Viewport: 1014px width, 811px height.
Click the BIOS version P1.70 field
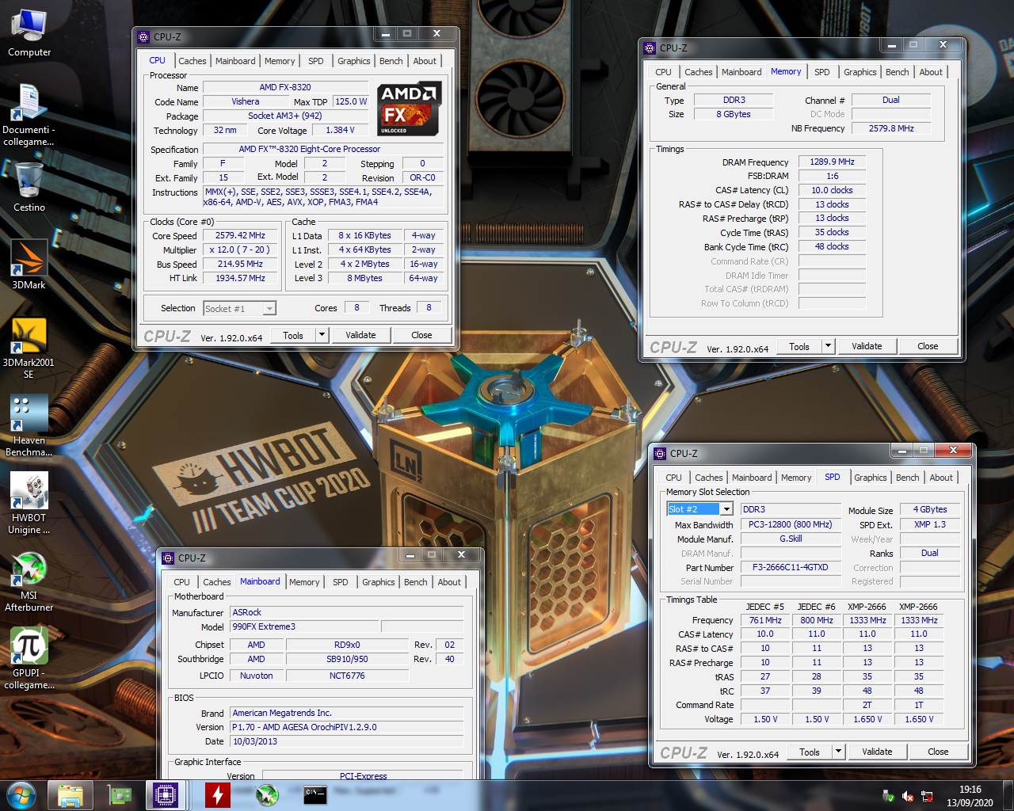tap(346, 727)
